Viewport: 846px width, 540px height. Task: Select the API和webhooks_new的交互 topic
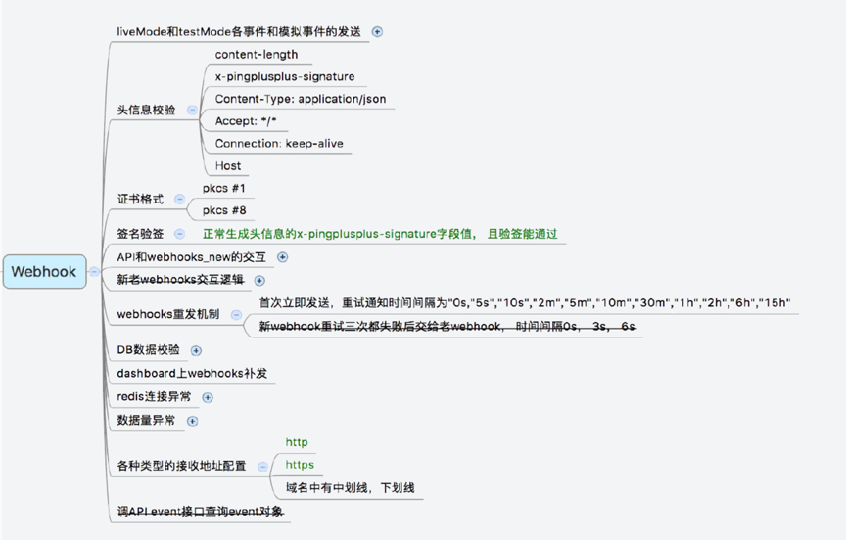[192, 257]
